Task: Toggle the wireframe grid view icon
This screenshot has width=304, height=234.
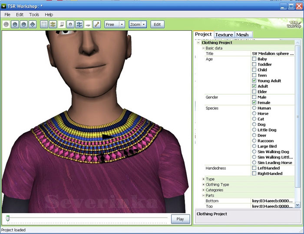Action: pyautogui.click(x=44, y=24)
